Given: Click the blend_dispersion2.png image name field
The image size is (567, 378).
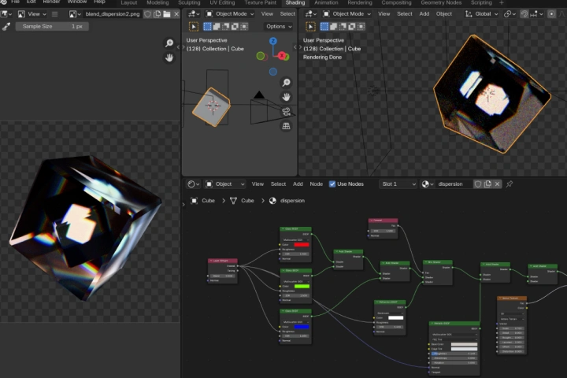Looking at the screenshot, I should click(112, 14).
